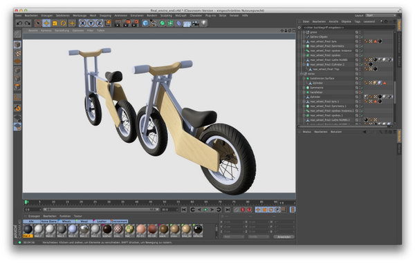Select the Wheels material layer tab
Image resolution: width=415 pixels, height=263 pixels.
66,222
